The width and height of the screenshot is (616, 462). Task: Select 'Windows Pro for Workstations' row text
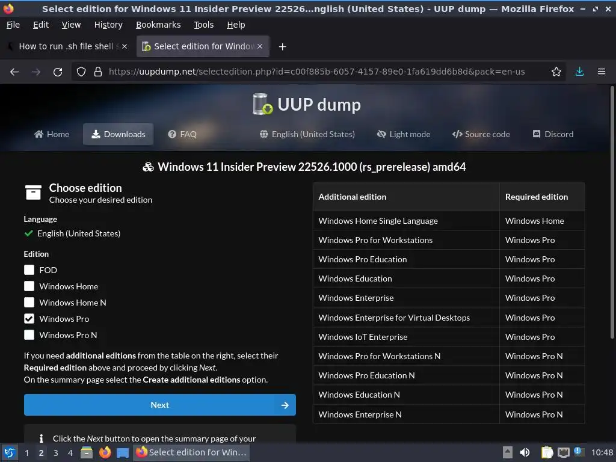pos(375,240)
